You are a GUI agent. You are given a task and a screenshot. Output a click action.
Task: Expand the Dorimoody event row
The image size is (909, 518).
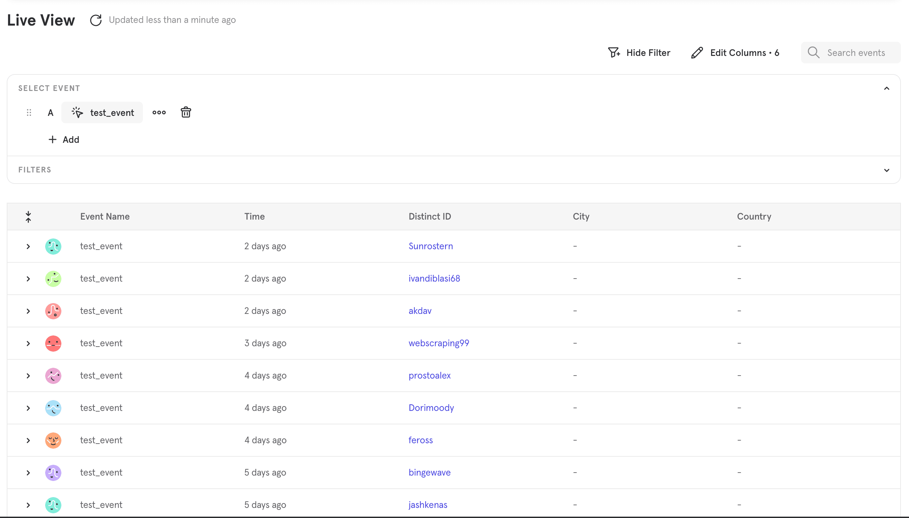tap(28, 408)
